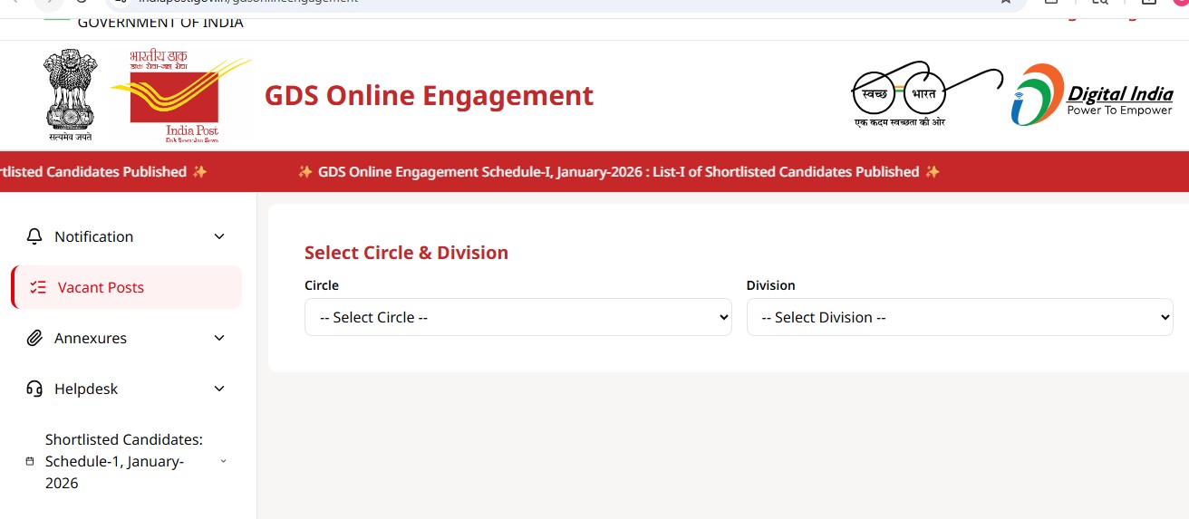Open the Select Circle dropdown
Viewport: 1189px width, 519px height.
[x=517, y=317]
